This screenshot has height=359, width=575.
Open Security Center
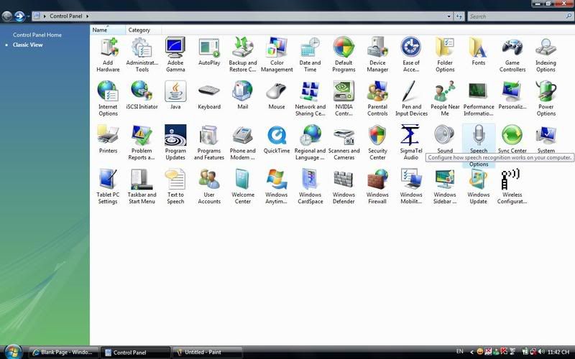[377, 142]
